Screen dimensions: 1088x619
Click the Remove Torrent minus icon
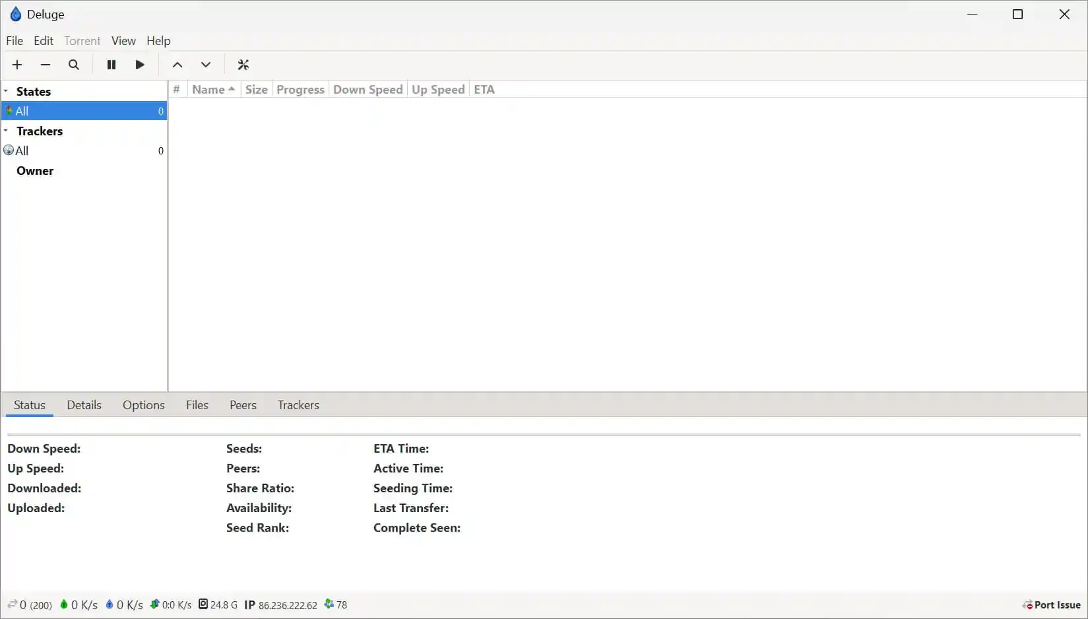[46, 65]
